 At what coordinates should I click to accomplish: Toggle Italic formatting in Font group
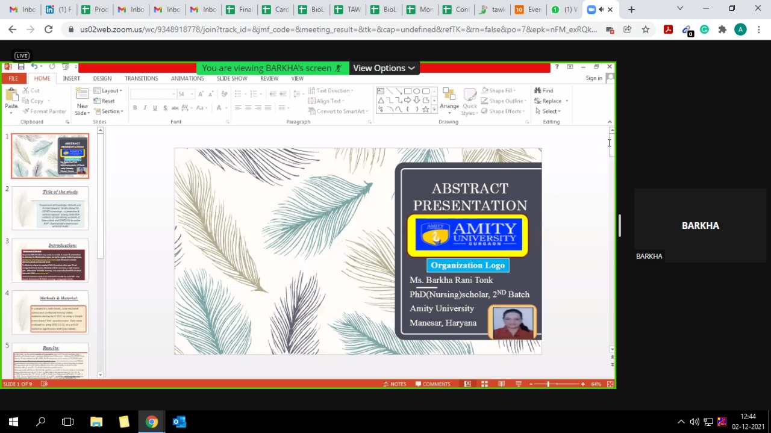point(145,108)
